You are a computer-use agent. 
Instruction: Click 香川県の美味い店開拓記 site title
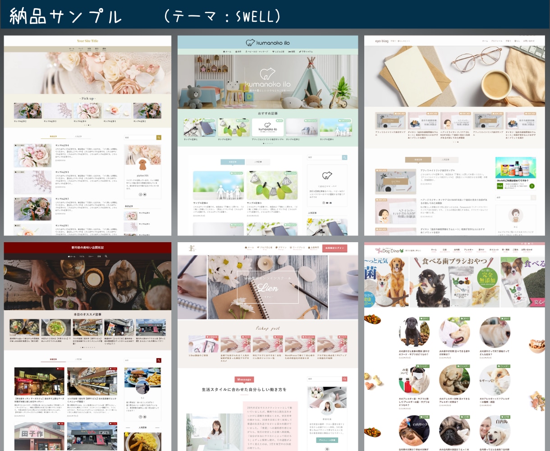[87, 248]
